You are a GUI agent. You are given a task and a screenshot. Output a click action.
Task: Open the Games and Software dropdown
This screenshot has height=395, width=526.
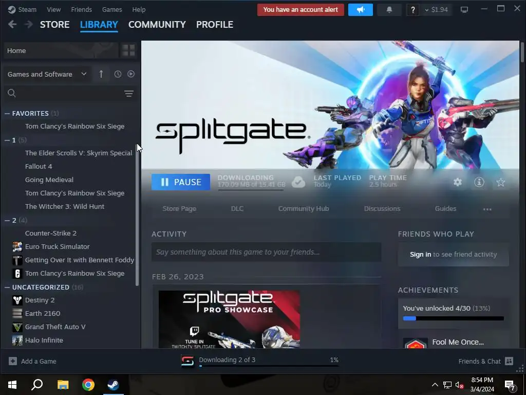coord(47,74)
